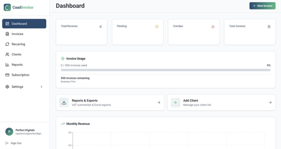
Task: Select Clients in the sidebar
Action: [x=16, y=55]
